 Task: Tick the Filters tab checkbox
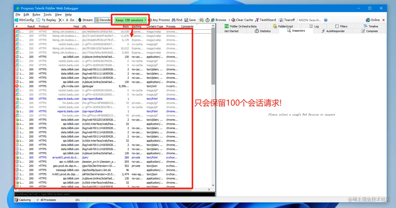tap(337, 26)
